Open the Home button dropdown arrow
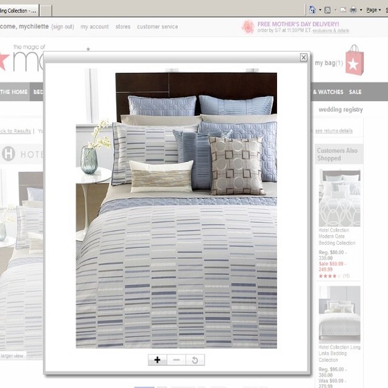The height and width of the screenshot is (388, 388). [320, 10]
